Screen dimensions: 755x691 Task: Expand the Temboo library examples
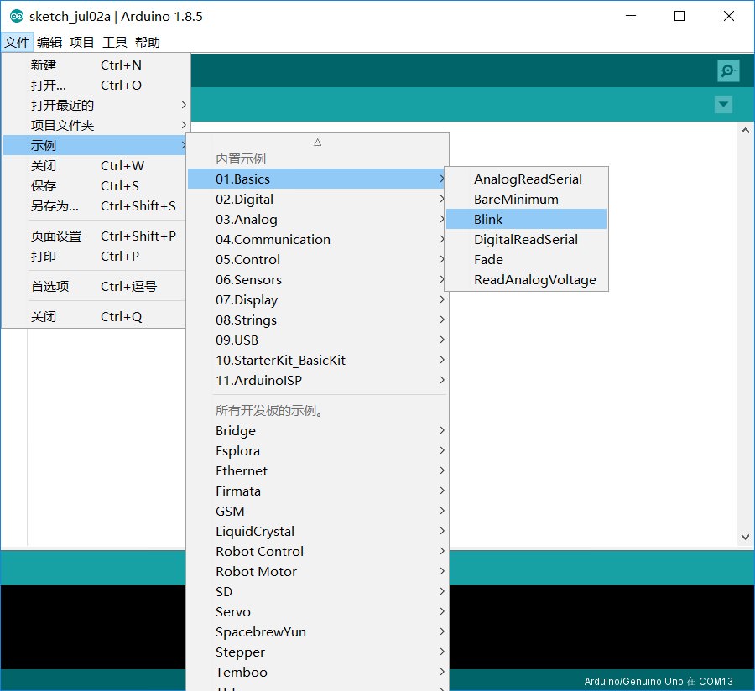point(317,673)
